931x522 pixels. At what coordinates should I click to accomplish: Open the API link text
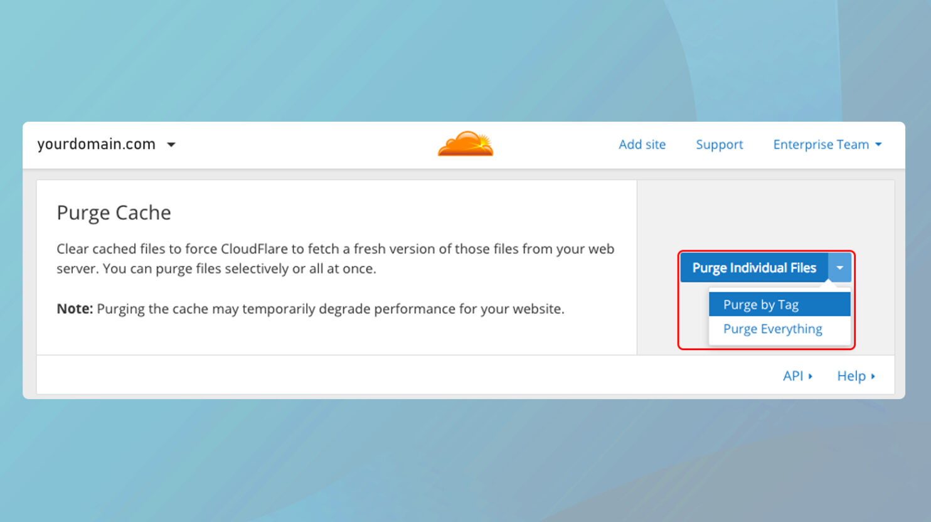point(792,376)
